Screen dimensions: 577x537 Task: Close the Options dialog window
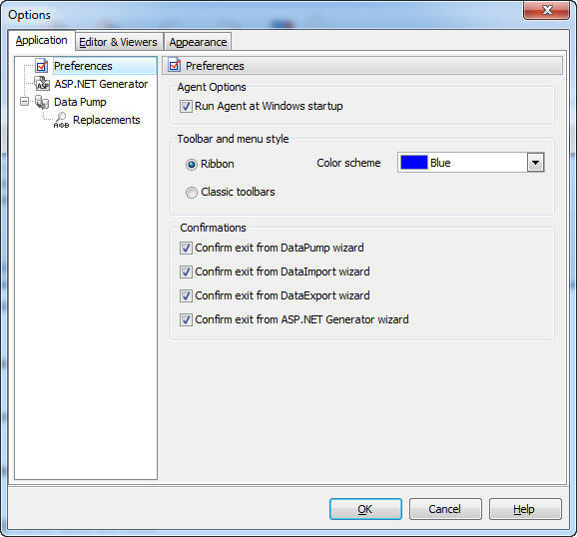(546, 10)
